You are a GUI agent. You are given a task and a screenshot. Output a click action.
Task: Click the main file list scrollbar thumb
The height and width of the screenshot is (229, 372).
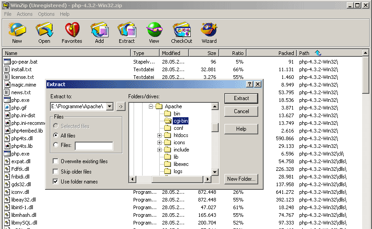pos(366,75)
